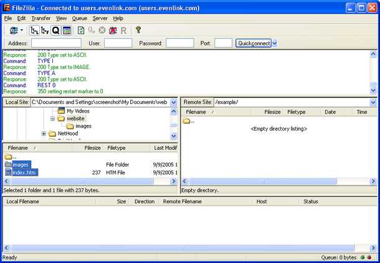Click parent directory icon in local file list
The height and width of the screenshot is (263, 380).
click(x=8, y=157)
